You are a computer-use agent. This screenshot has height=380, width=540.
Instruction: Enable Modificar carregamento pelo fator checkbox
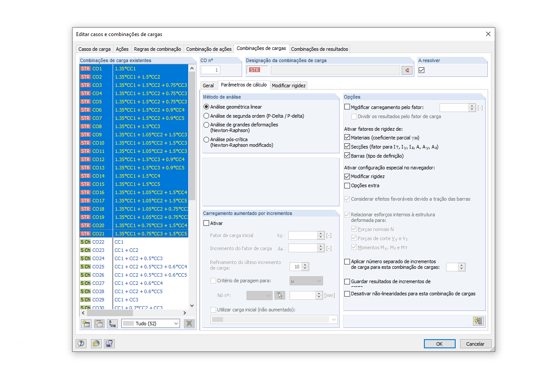coord(347,107)
